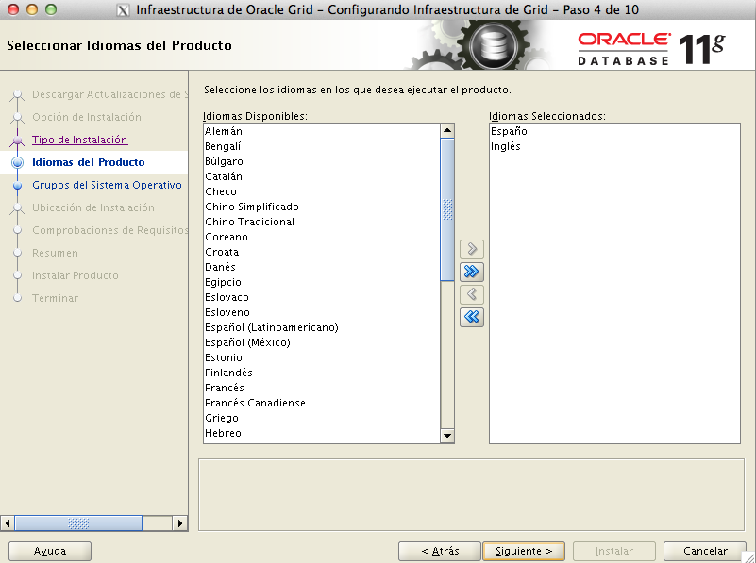Click the language list scroll up arrow
The image size is (756, 563).
coord(448,131)
